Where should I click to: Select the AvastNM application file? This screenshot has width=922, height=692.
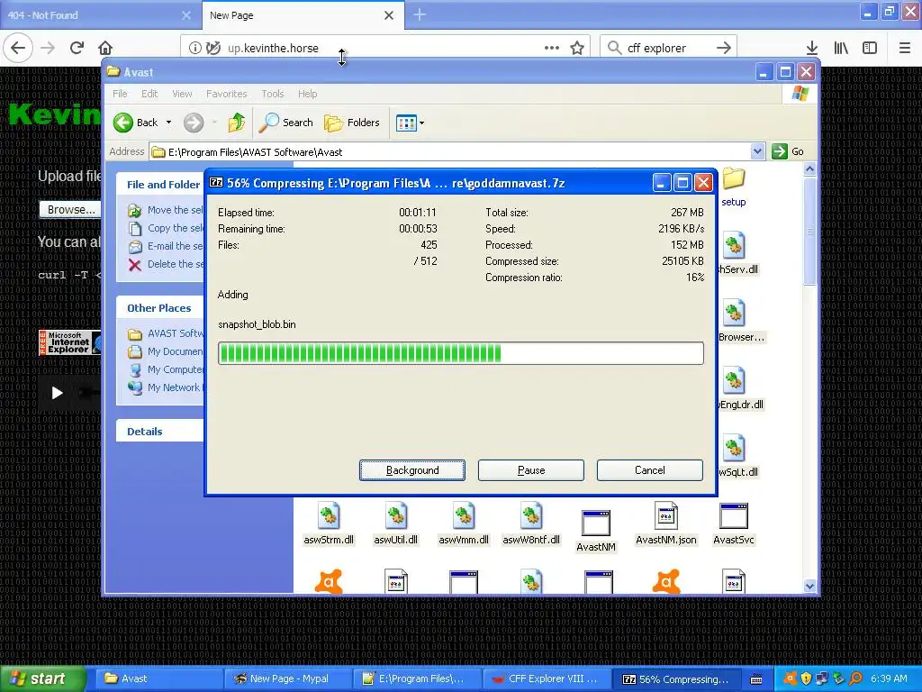[596, 530]
